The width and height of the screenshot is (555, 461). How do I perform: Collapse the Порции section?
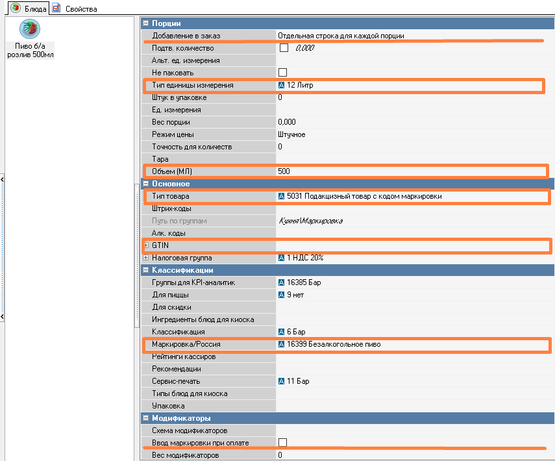[146, 23]
